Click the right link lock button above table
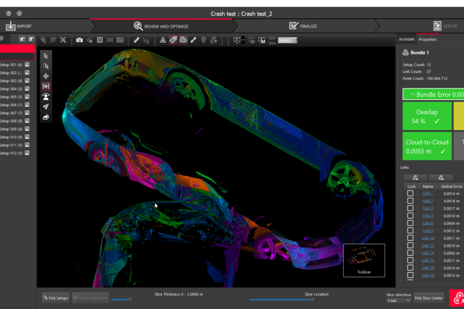This screenshot has width=464, height=309. (441, 177)
